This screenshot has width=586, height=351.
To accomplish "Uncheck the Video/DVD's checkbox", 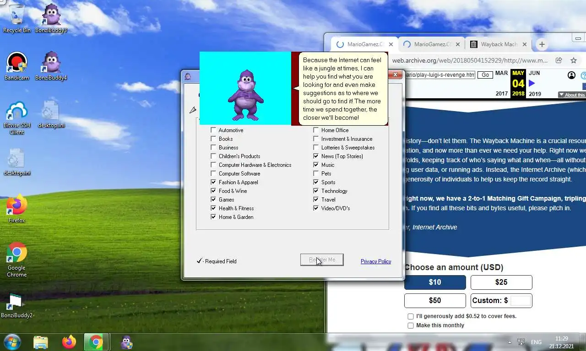I will coord(316,208).
